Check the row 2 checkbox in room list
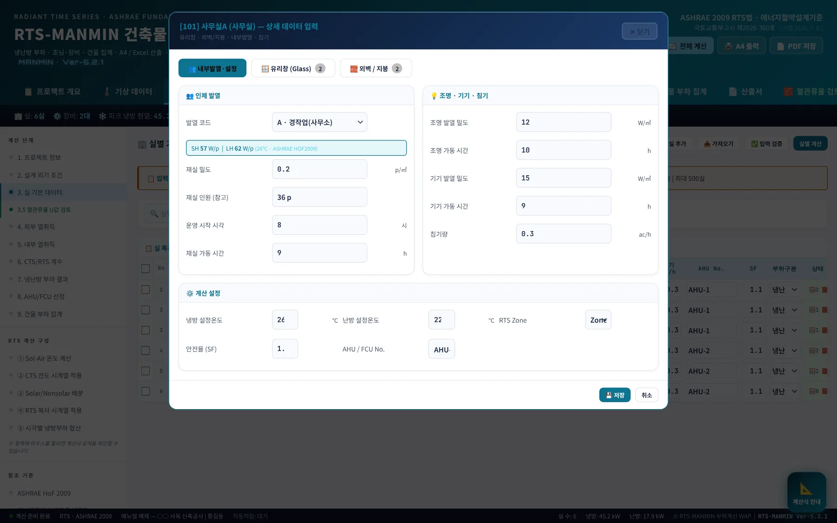 pos(146,310)
